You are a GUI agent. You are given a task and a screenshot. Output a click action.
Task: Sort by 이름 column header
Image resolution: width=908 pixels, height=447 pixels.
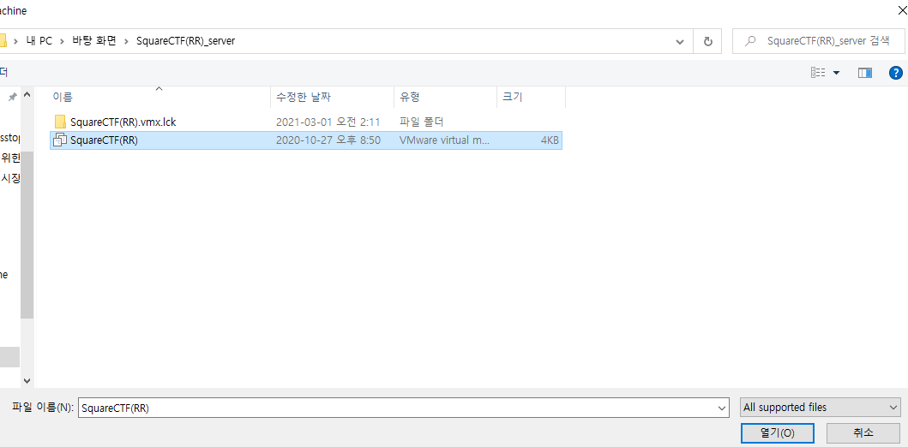click(x=63, y=97)
